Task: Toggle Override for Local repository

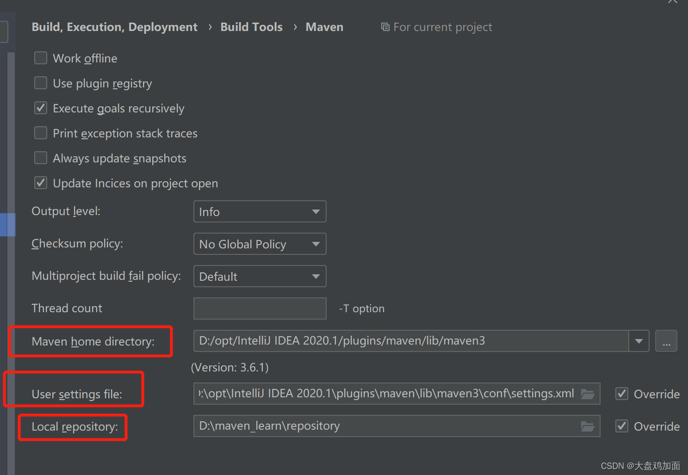Action: pos(622,426)
